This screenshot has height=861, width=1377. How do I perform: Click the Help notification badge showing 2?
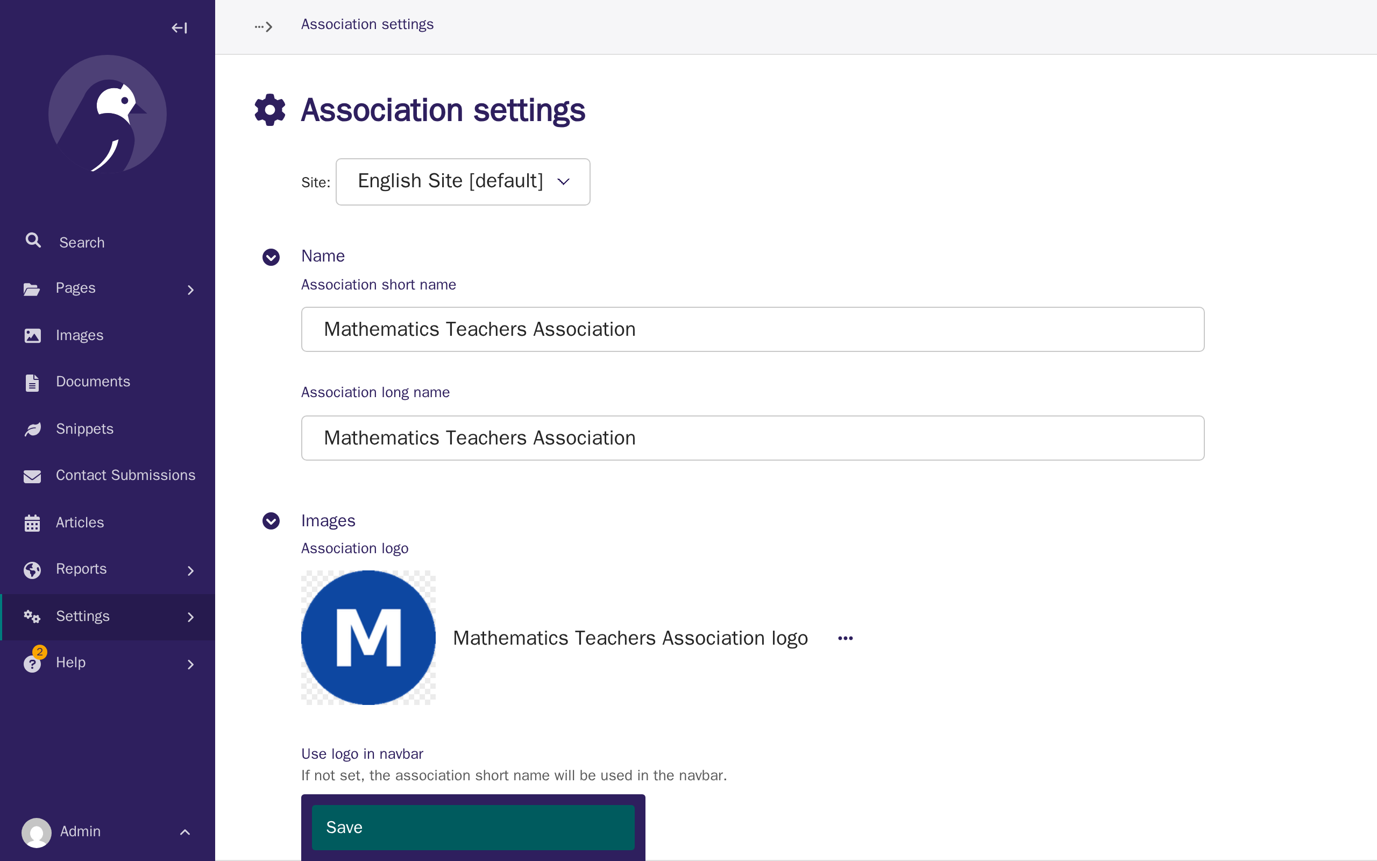[x=40, y=652]
